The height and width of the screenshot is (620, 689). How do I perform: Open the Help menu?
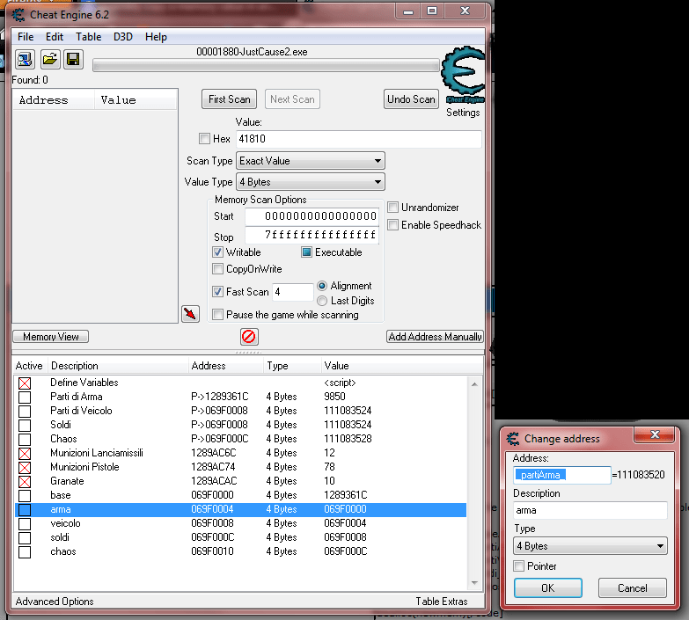(x=156, y=37)
